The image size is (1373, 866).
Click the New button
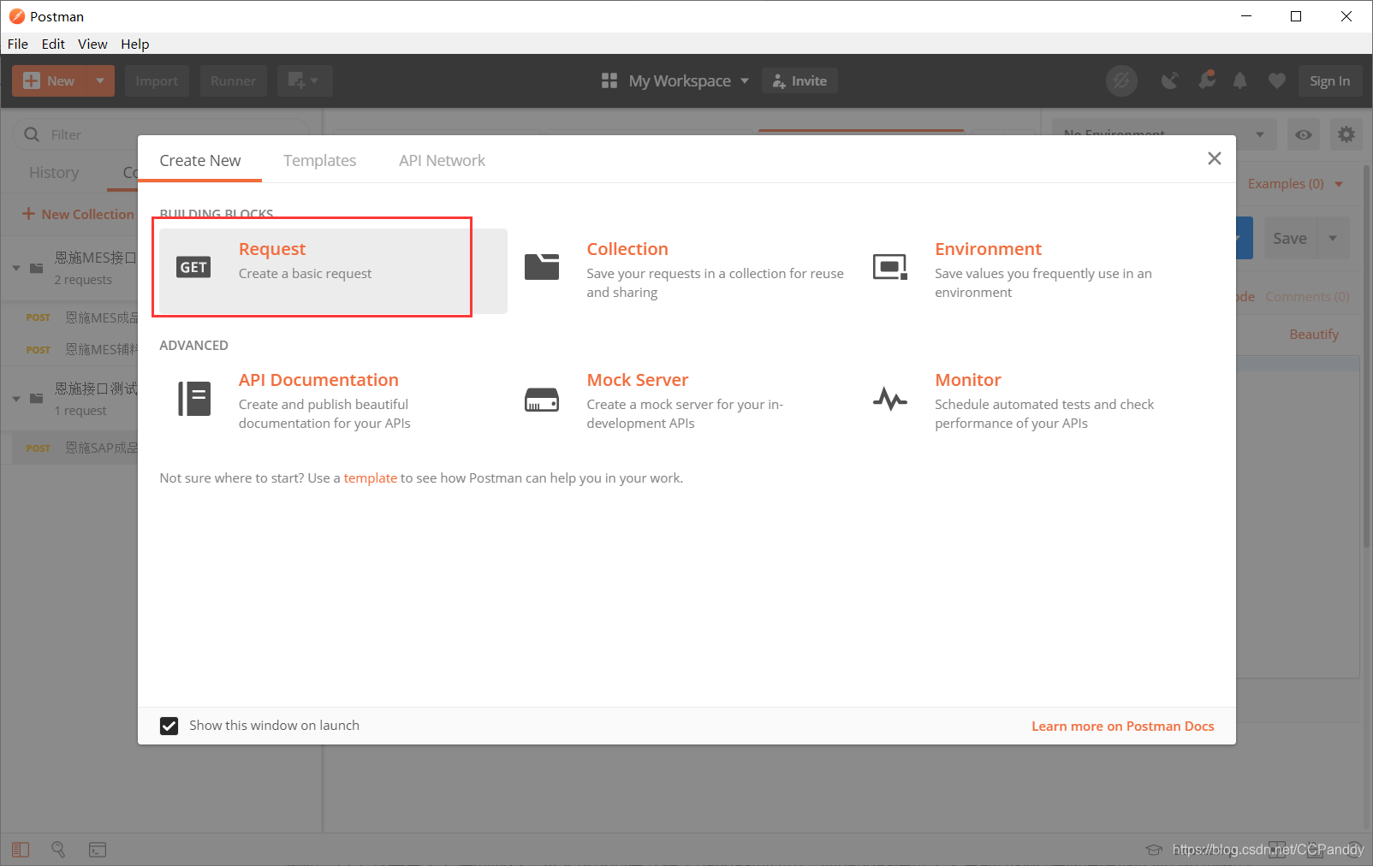(x=51, y=80)
